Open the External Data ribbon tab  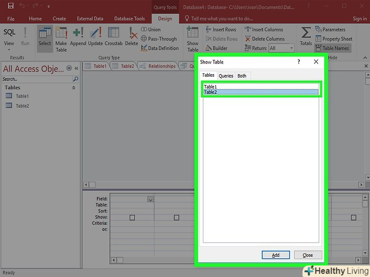click(x=88, y=19)
